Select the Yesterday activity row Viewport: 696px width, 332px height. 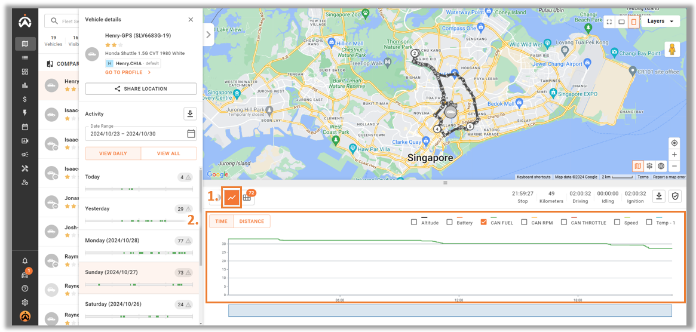pyautogui.click(x=139, y=214)
